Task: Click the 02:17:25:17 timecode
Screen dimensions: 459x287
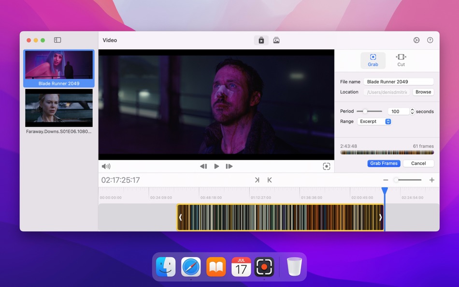Action: point(121,180)
